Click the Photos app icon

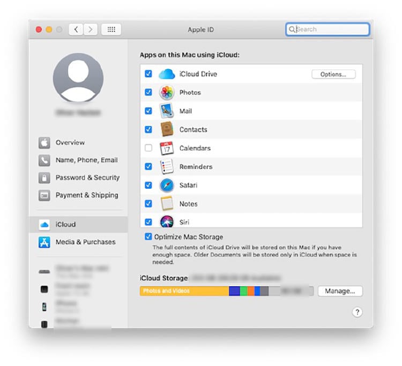(x=167, y=92)
